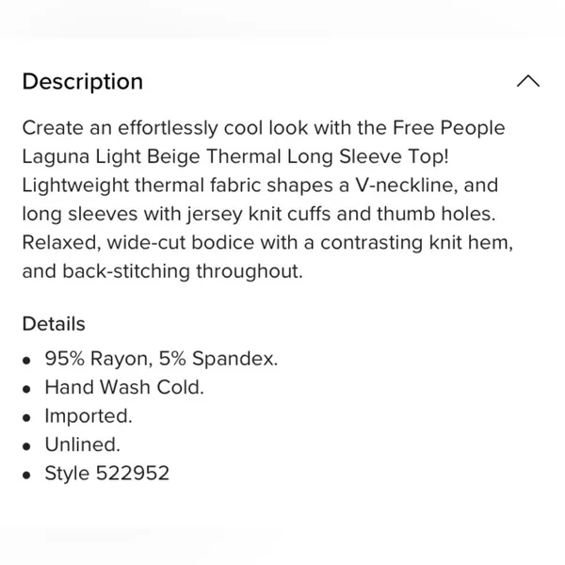This screenshot has height=565, width=565.
Task: Click the Details subheading
Action: [54, 324]
